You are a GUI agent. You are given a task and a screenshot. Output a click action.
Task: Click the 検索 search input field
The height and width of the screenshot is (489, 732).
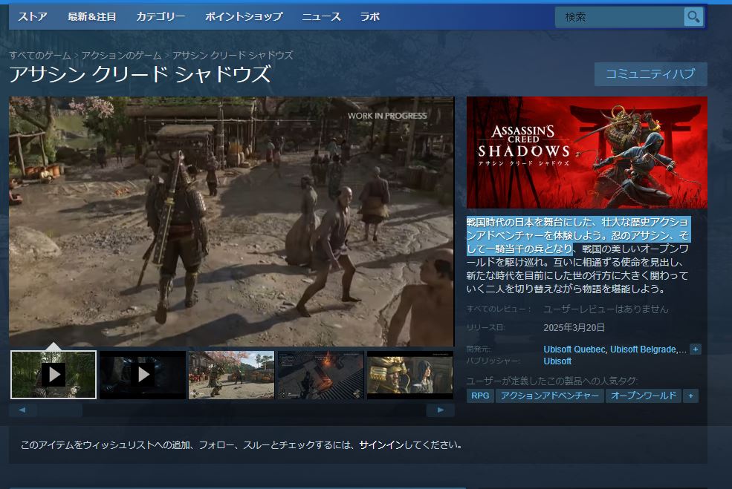[620, 17]
